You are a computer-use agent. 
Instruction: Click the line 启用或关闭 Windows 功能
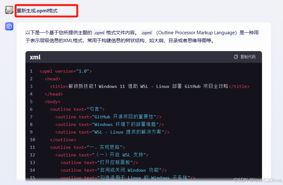tap(114, 170)
